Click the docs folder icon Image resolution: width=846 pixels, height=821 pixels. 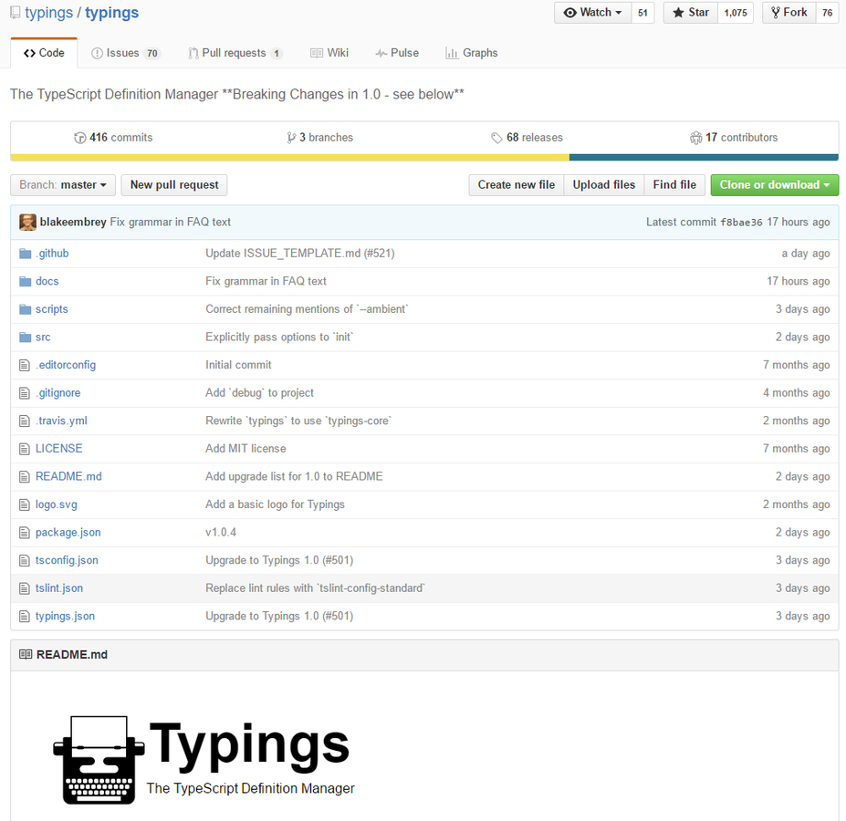(x=26, y=282)
